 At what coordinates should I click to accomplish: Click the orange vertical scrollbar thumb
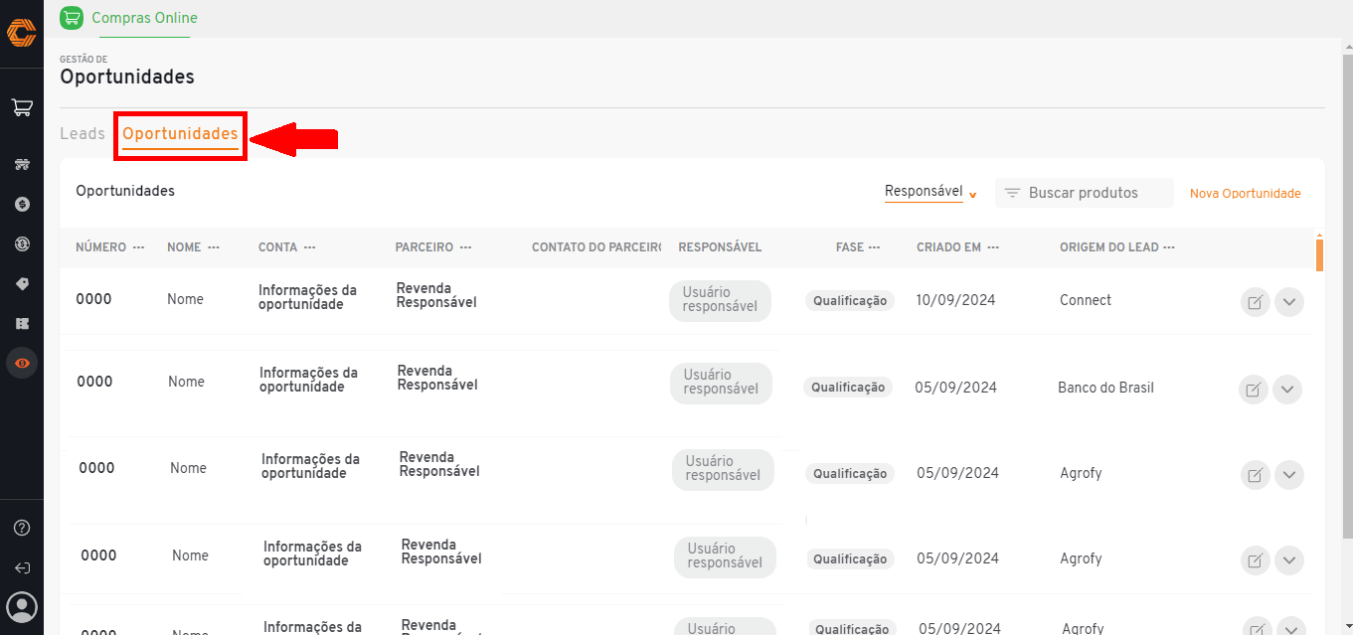pos(1319,253)
